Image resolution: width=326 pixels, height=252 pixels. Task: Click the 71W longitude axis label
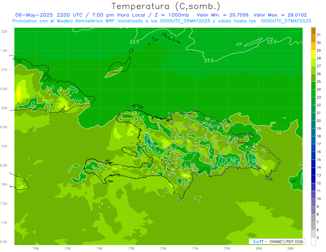195,248
